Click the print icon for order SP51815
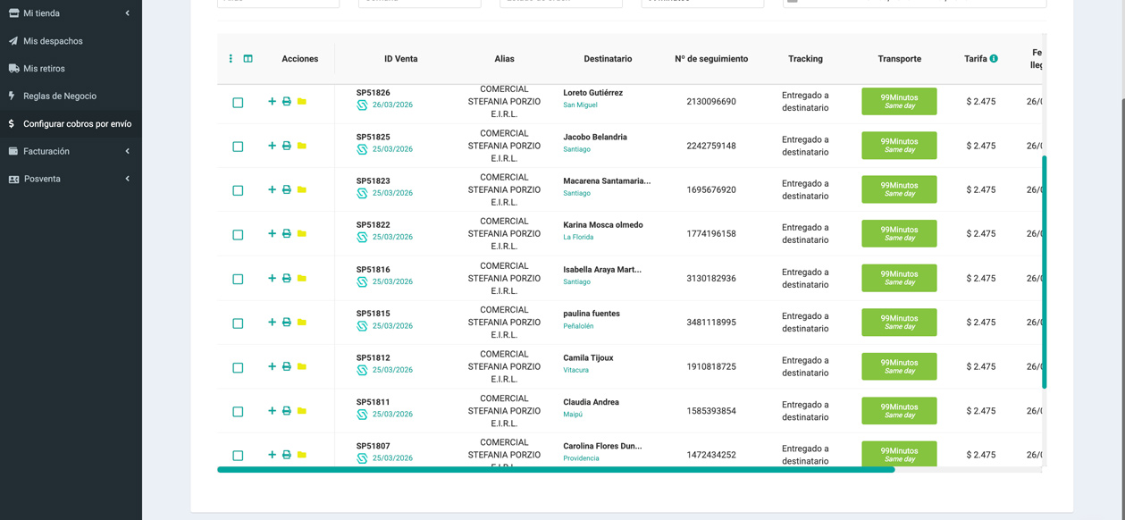 click(x=287, y=323)
